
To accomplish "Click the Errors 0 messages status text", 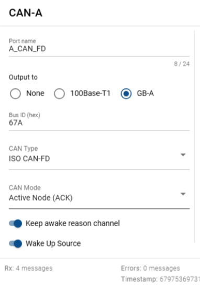I will click(x=150, y=268).
